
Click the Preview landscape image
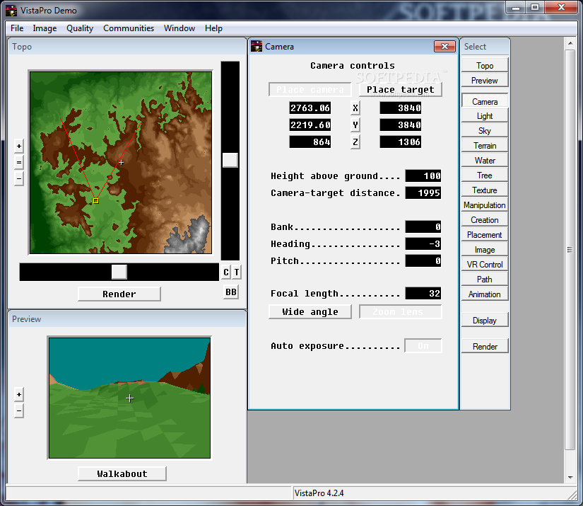pos(129,398)
